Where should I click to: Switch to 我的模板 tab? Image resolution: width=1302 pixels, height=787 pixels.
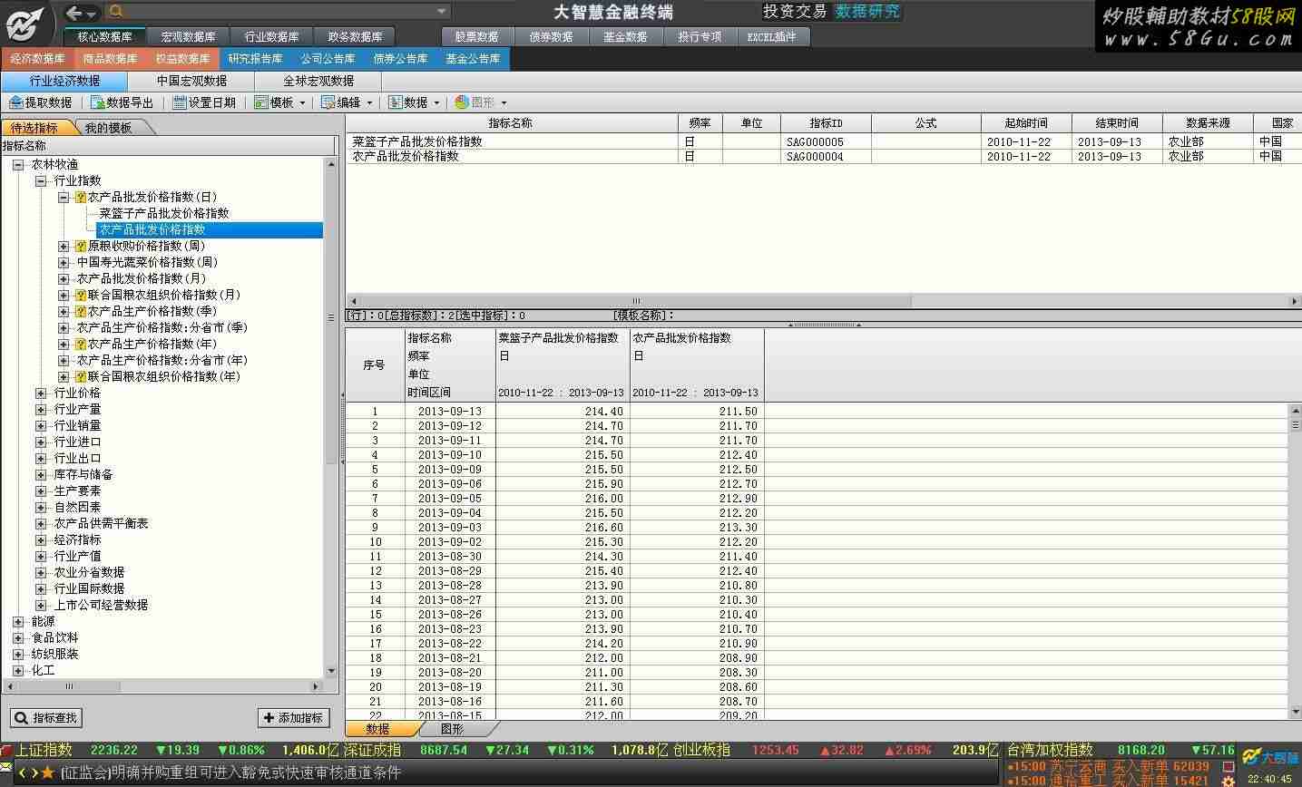[x=109, y=128]
